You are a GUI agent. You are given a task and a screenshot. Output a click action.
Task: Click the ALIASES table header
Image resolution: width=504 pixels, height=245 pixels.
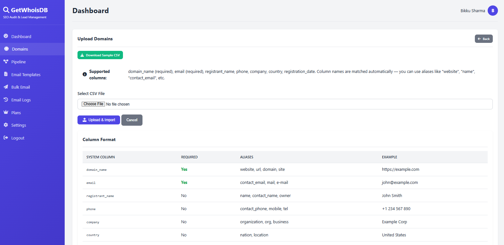pos(247,157)
